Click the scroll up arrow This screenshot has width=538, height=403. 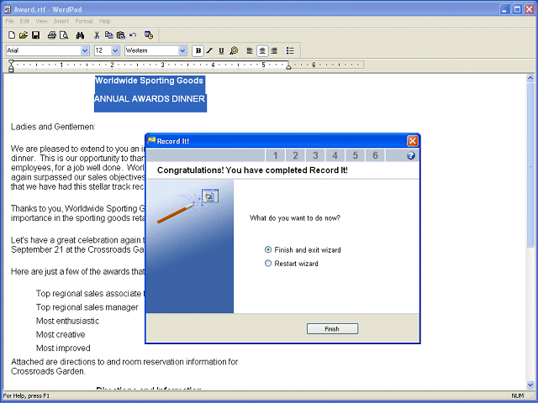click(530, 78)
